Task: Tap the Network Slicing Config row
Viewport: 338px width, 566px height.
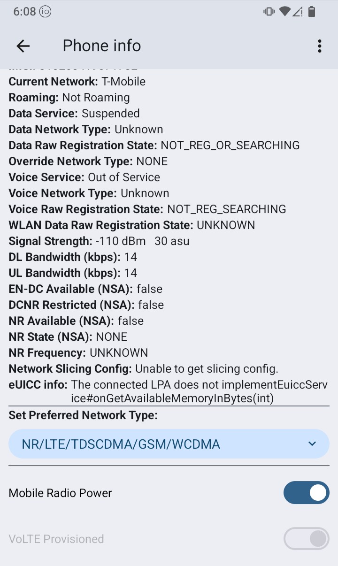Action: [143, 369]
